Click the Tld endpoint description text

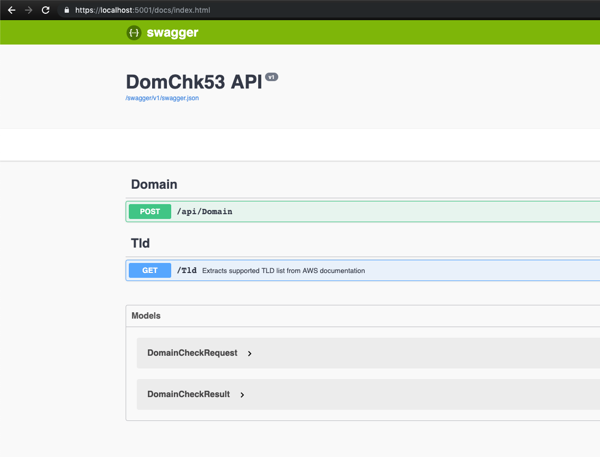tap(284, 271)
